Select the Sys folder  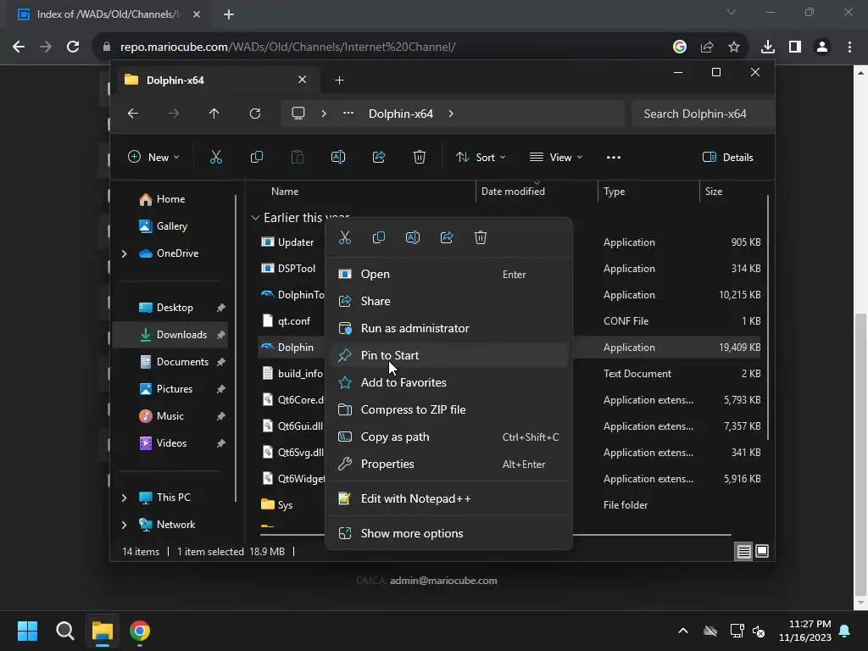(x=285, y=505)
